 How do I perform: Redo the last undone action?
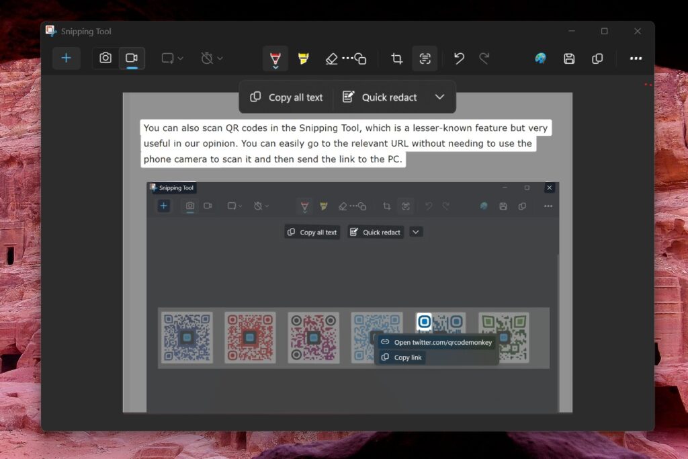click(482, 58)
